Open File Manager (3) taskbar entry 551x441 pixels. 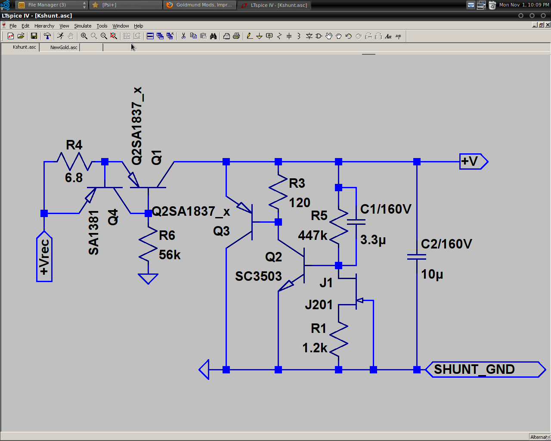[x=51, y=5]
